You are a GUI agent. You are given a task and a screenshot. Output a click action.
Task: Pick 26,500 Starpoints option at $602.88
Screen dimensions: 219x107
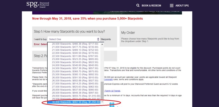point(74,81)
